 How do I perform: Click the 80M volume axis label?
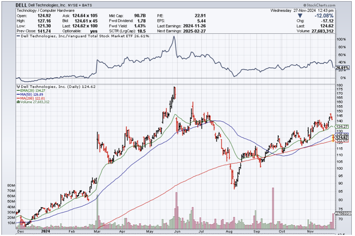point(11,185)
